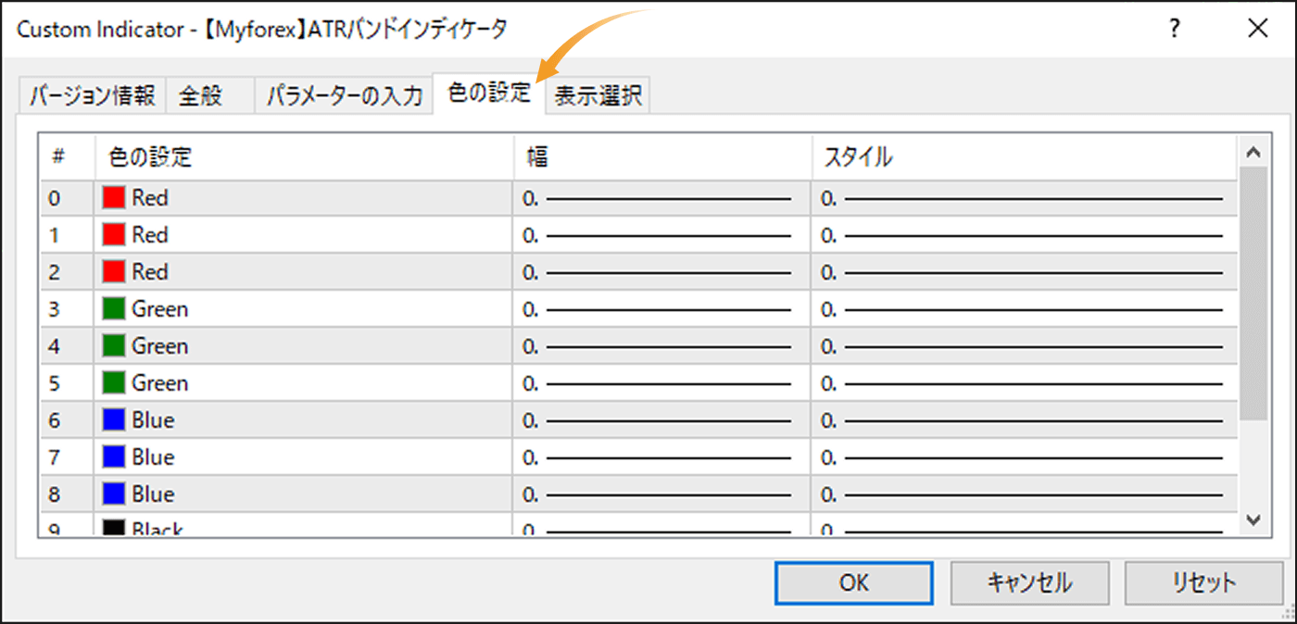Screen dimensions: 1297x624
Task: Click the キャンセル button
Action: (1028, 582)
